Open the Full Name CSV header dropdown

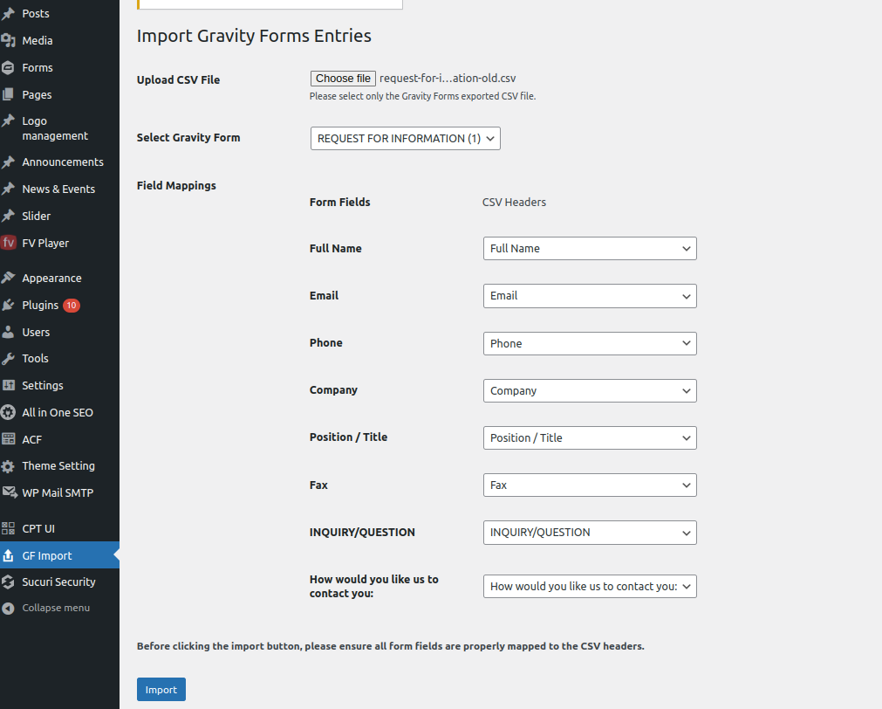tap(590, 248)
